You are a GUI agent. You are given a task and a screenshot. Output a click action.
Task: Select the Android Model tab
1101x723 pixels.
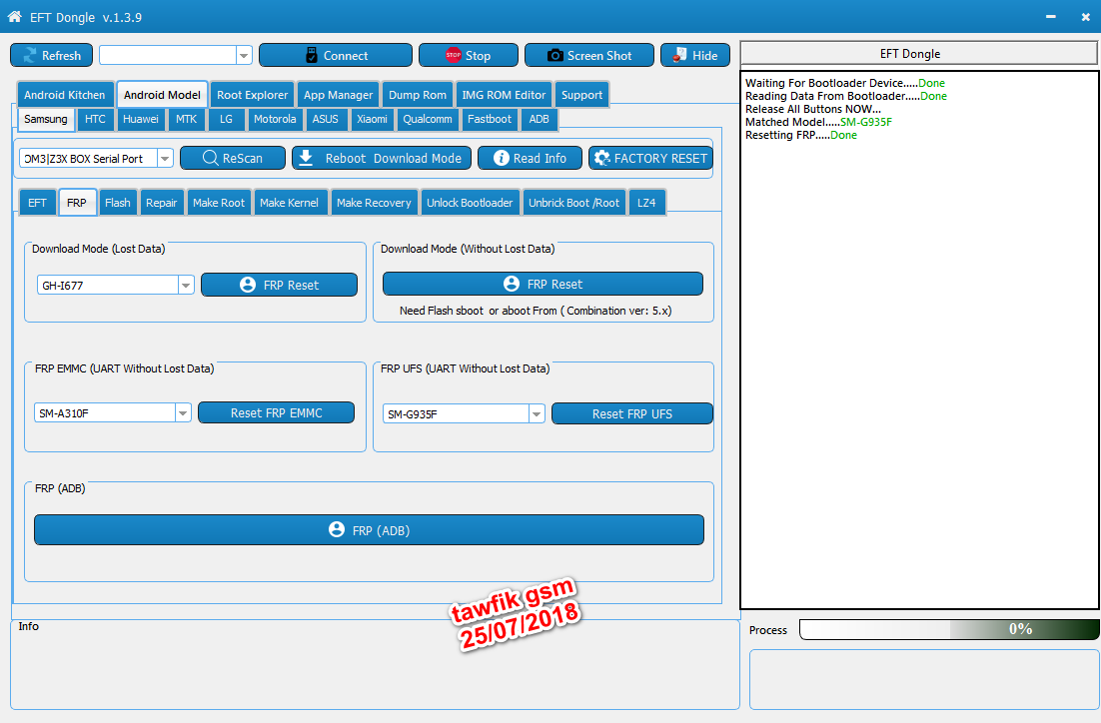click(x=162, y=95)
